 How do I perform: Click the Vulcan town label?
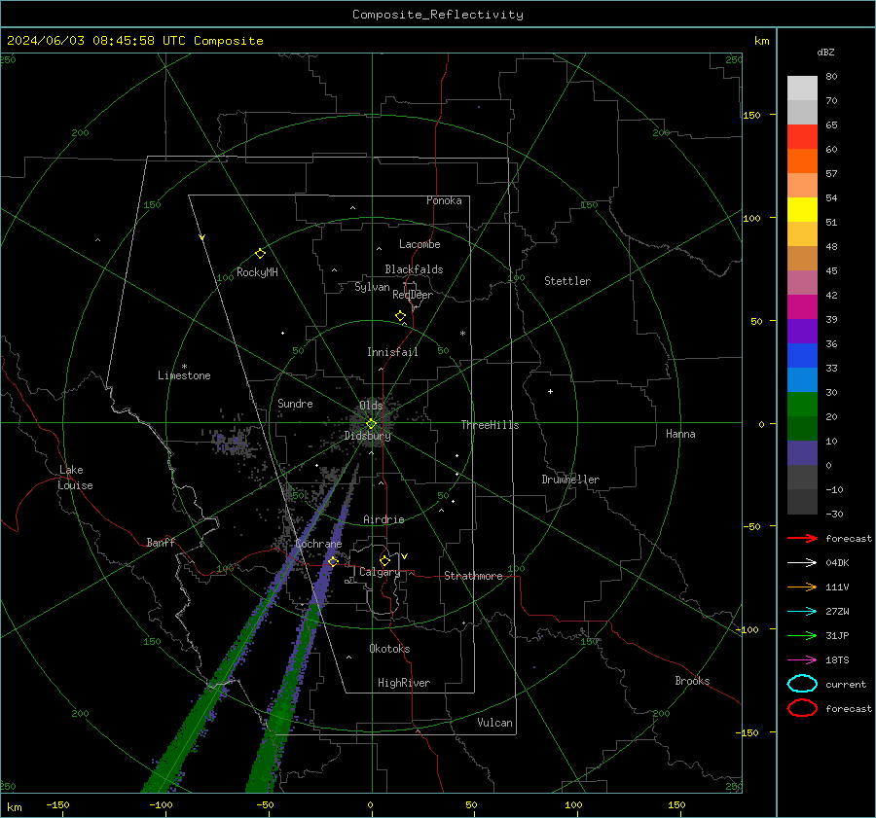[495, 723]
